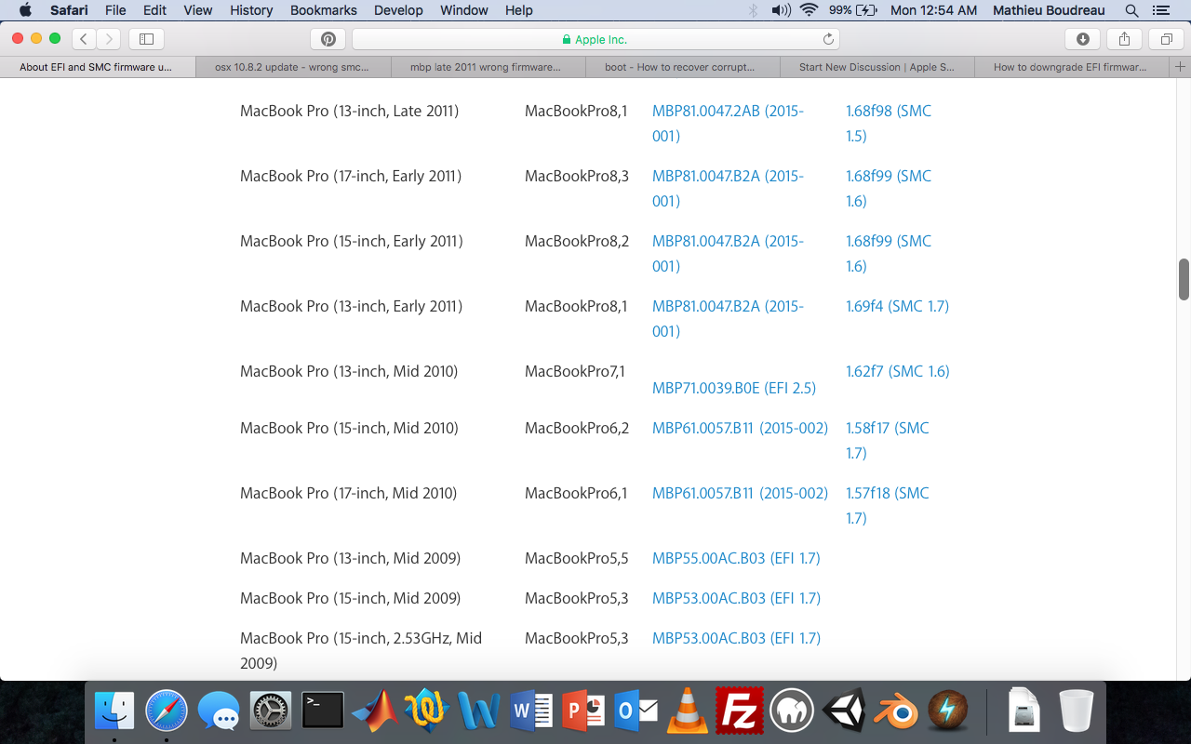Go back with the Safari back arrow
The width and height of the screenshot is (1191, 744).
(84, 39)
